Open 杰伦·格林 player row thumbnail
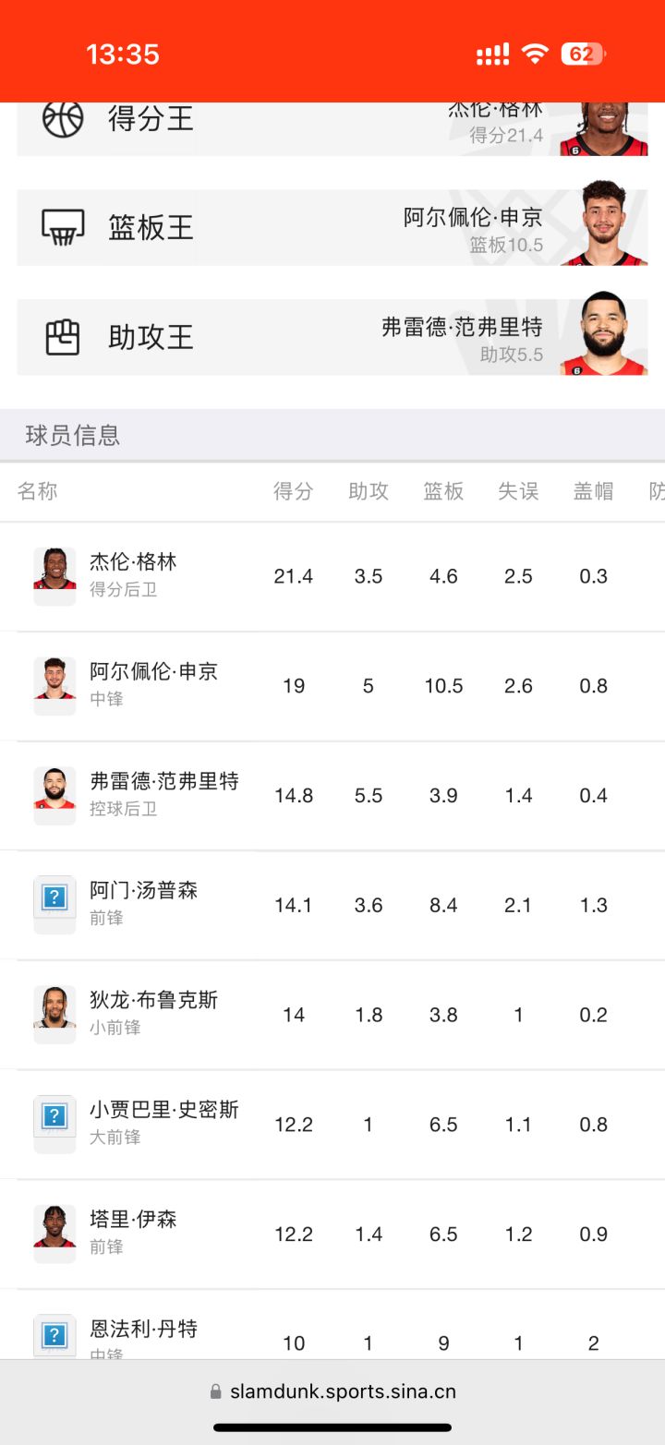 point(54,570)
